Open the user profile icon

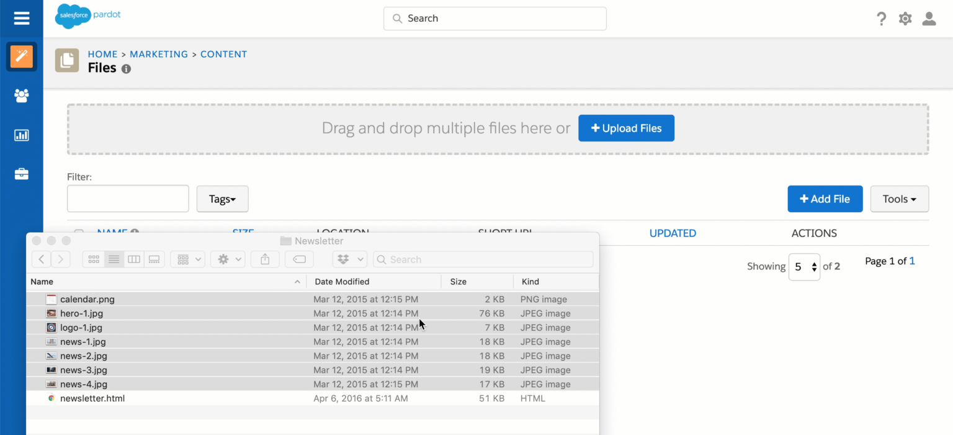(929, 19)
